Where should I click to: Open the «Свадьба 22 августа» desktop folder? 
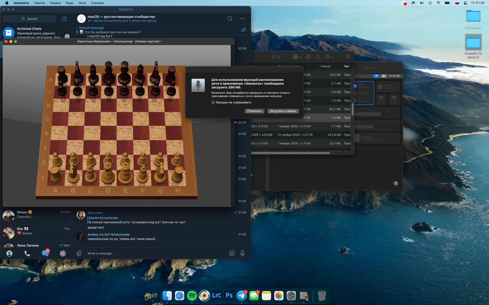click(x=473, y=46)
